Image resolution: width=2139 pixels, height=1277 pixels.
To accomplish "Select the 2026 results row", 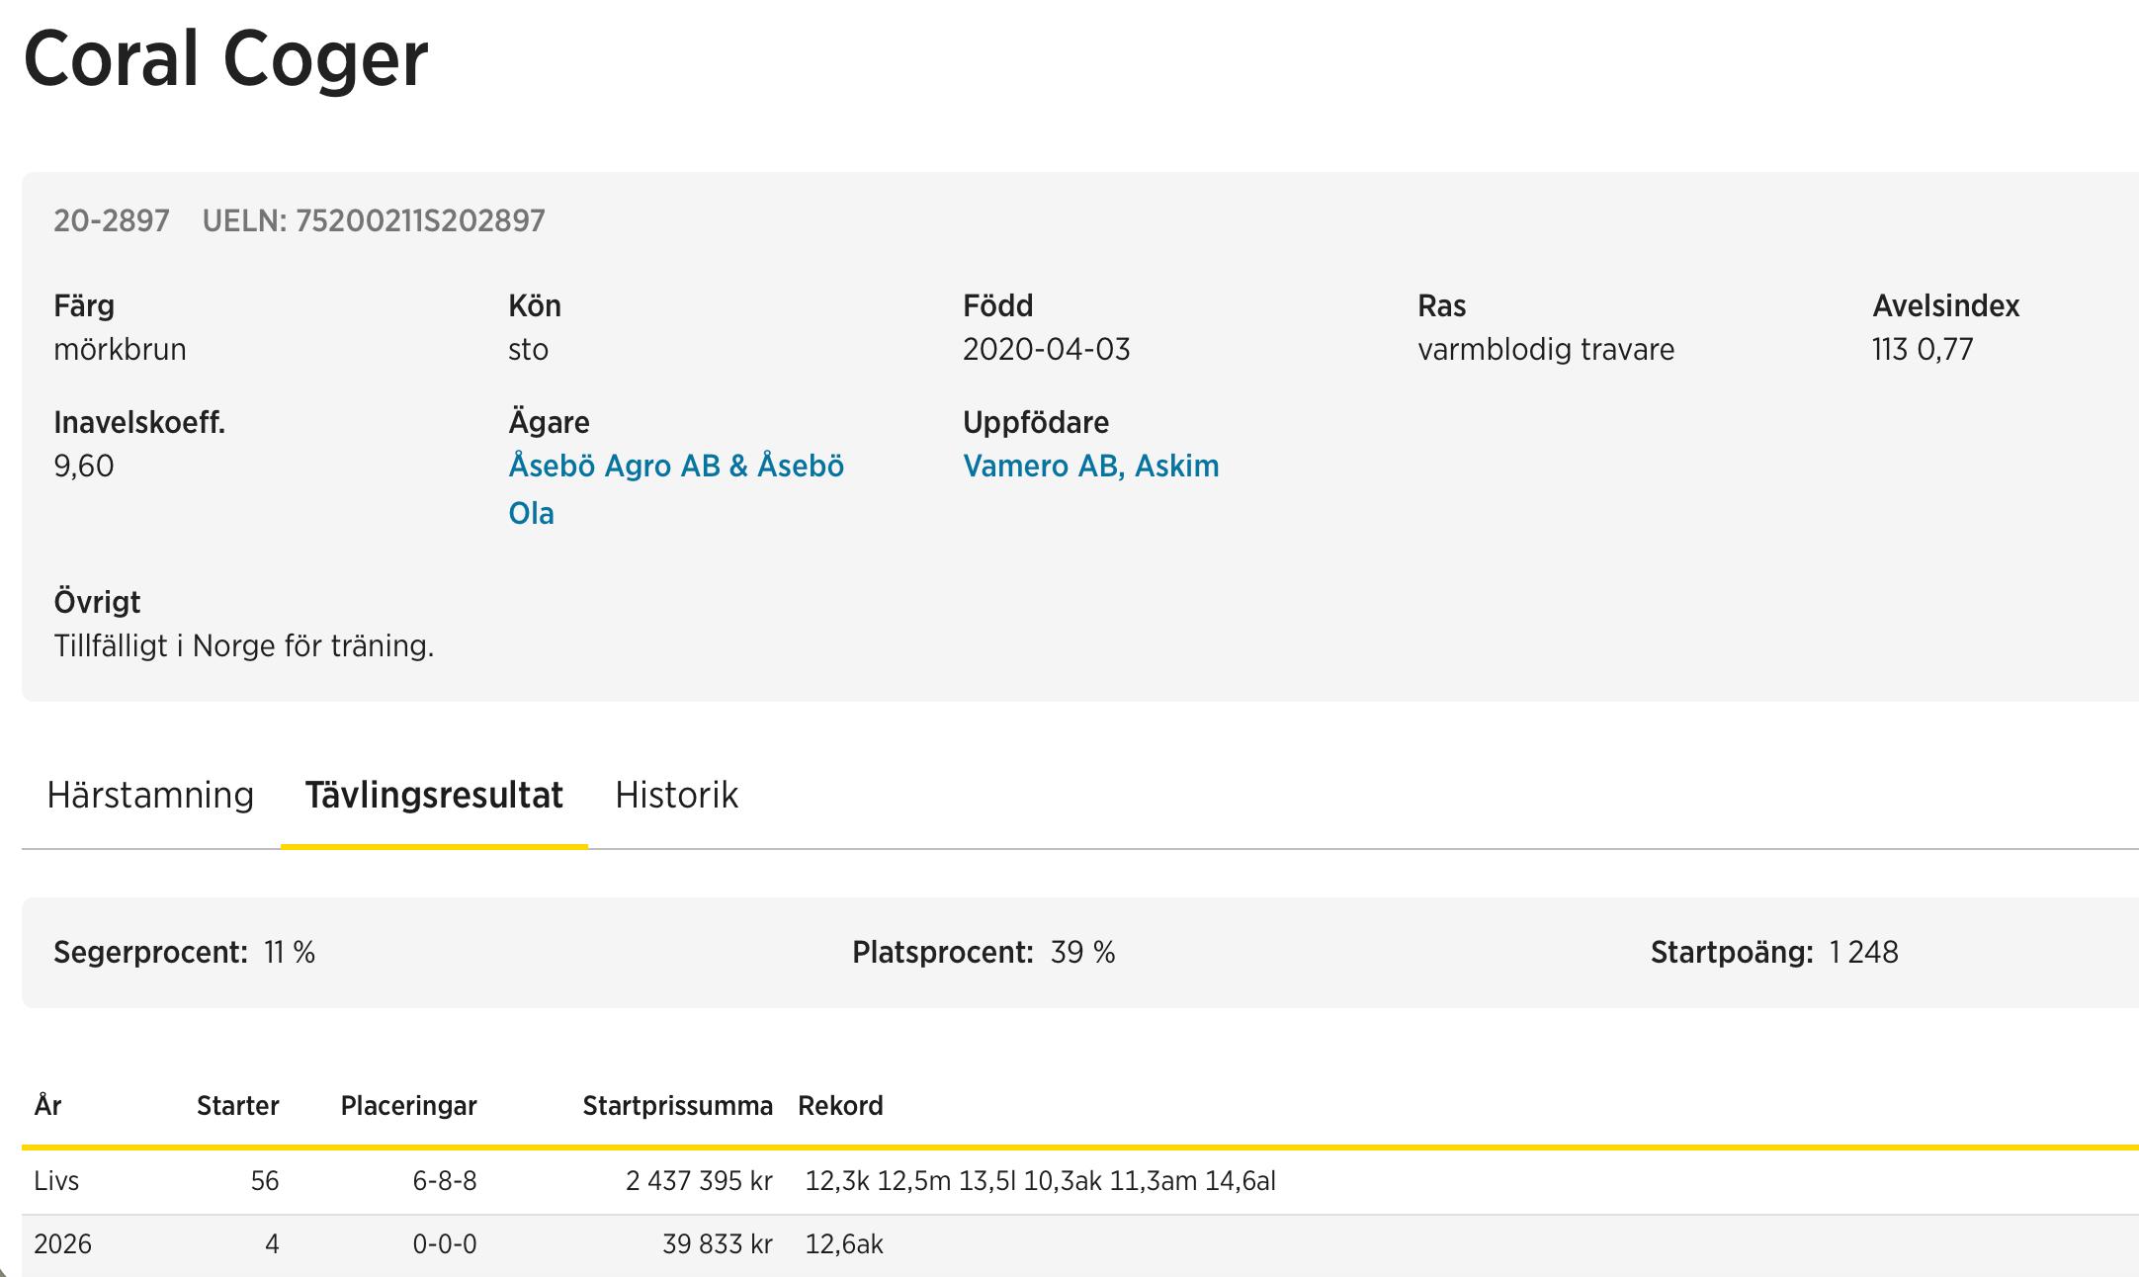I will pyautogui.click(x=62, y=1243).
